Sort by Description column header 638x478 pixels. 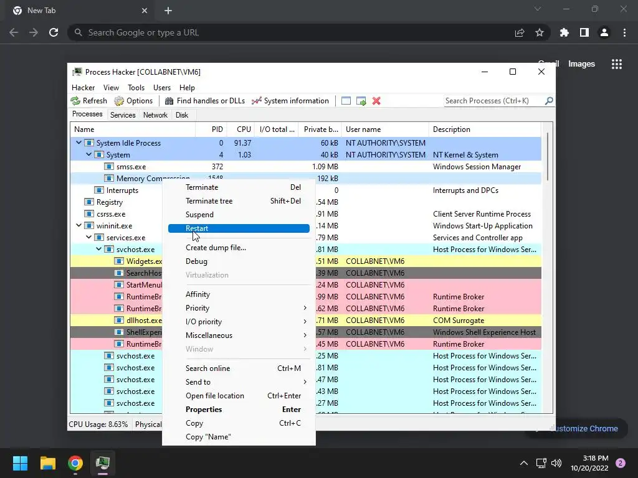tap(485, 129)
